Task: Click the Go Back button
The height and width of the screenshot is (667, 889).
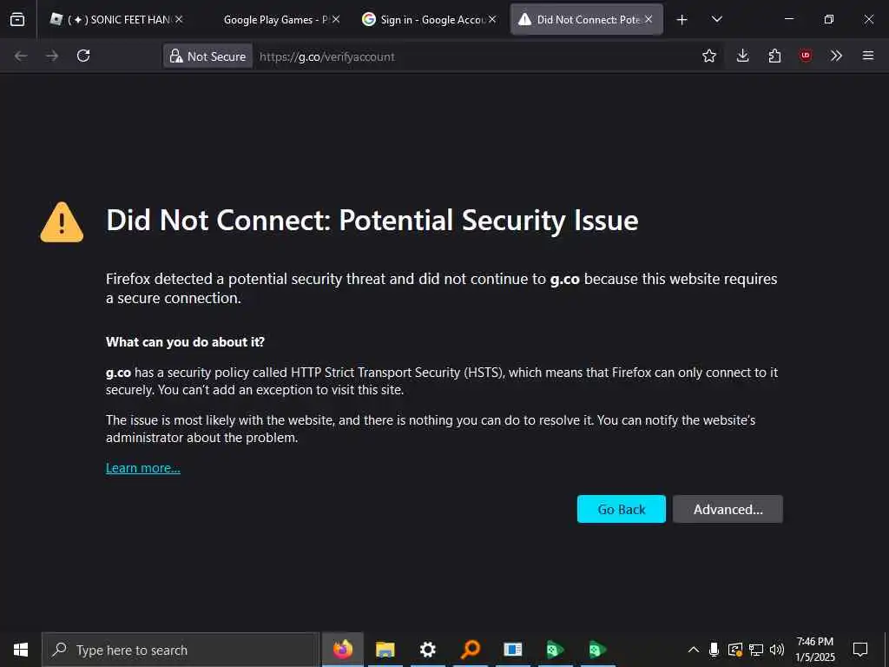Action: point(621,509)
